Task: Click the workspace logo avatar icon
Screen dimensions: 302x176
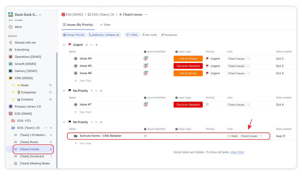Action: pos(11,15)
